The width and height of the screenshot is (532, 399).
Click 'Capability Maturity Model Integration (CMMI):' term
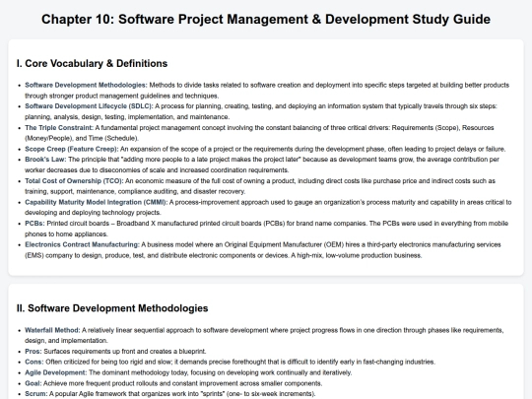click(96, 202)
